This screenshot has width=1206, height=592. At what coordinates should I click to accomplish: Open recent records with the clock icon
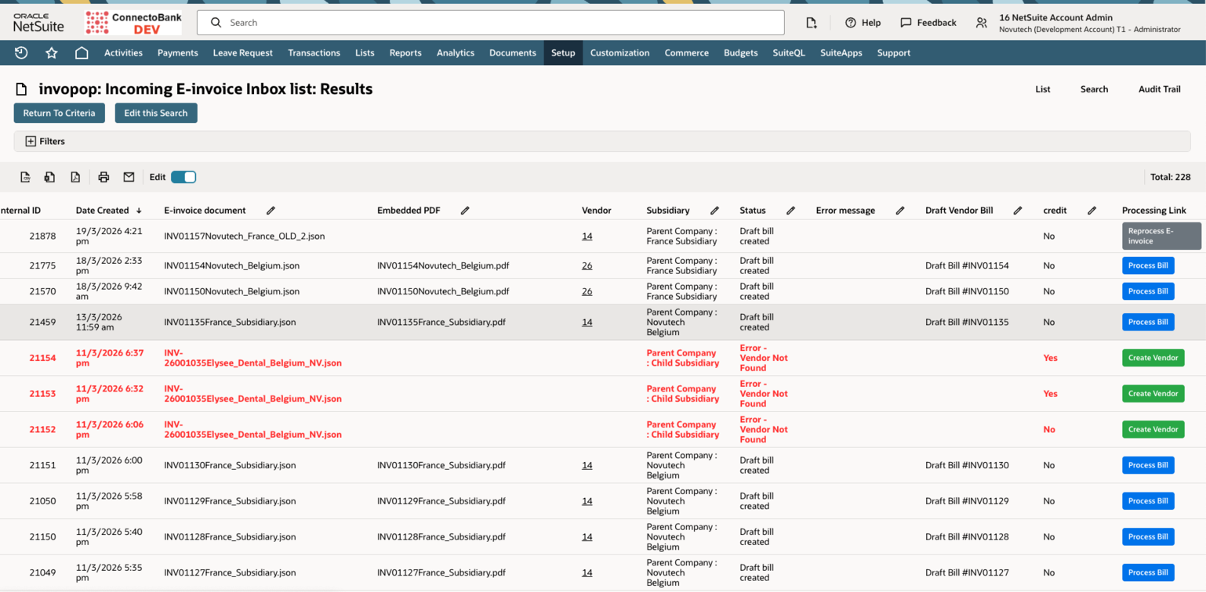point(21,52)
